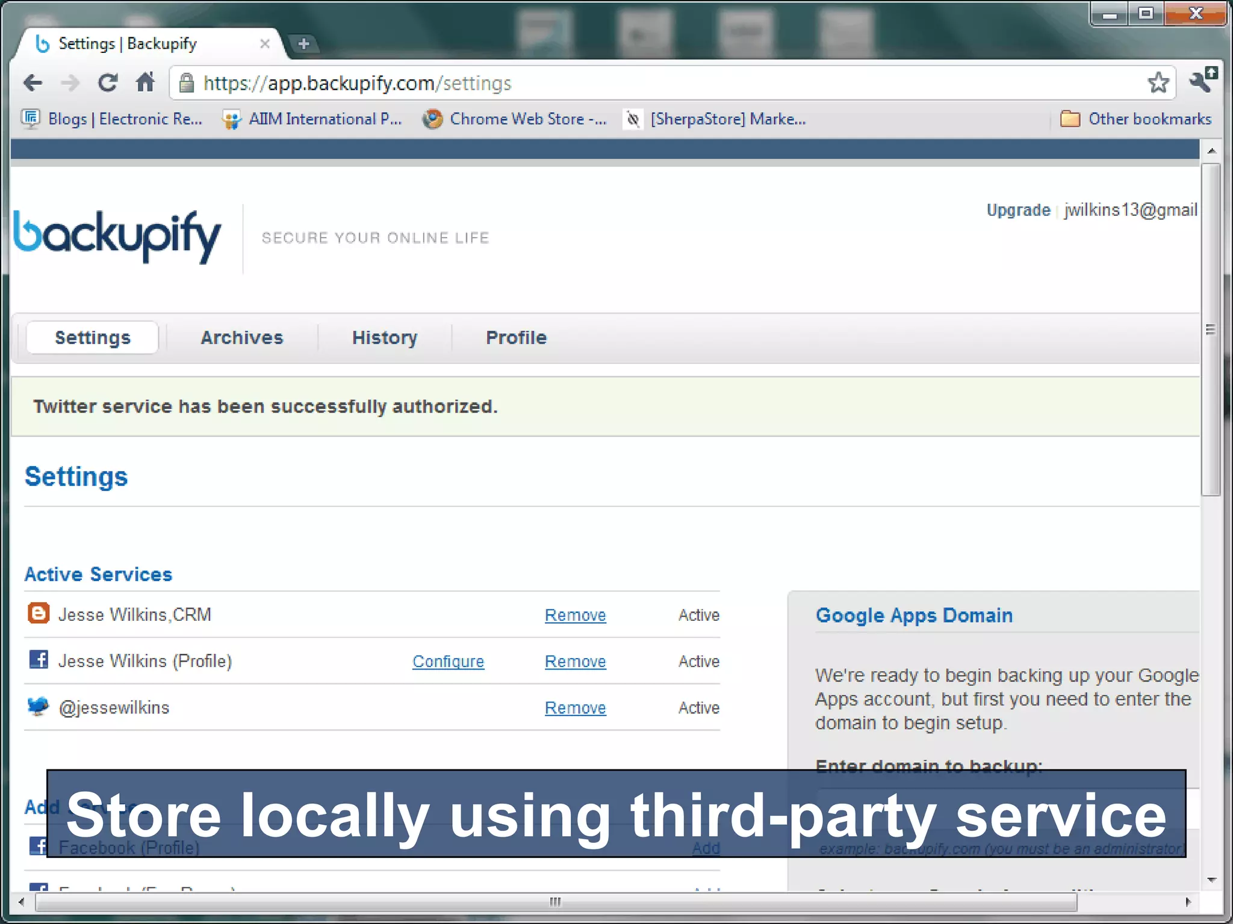Open the browser home page icon
1233x924 pixels.
[145, 82]
